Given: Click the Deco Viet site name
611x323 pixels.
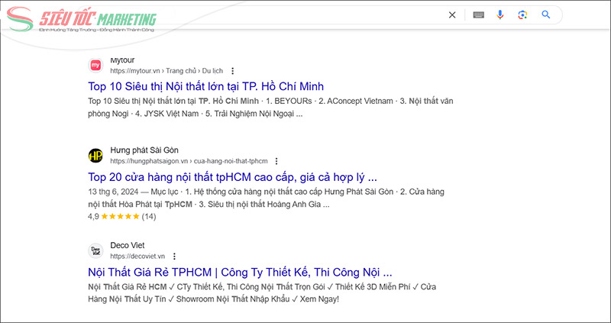Looking at the screenshot, I should tap(128, 245).
